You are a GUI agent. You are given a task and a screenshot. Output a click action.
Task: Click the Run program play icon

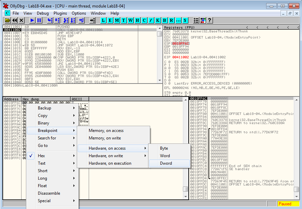pos(32,20)
